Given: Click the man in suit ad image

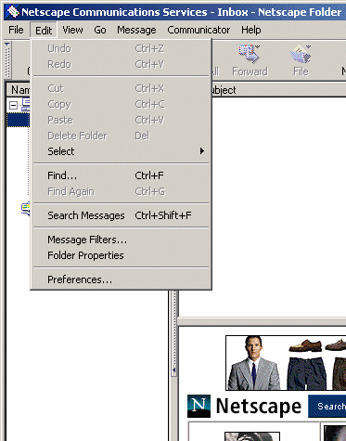Looking at the screenshot, I should pyautogui.click(x=253, y=363).
